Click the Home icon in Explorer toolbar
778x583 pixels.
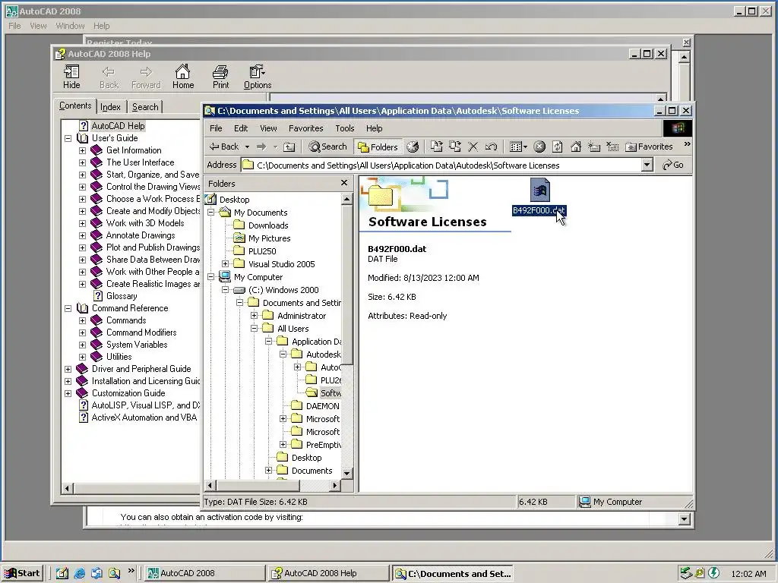[576, 147]
